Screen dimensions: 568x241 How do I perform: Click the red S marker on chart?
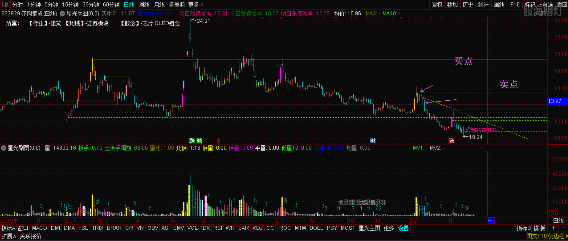219,141
